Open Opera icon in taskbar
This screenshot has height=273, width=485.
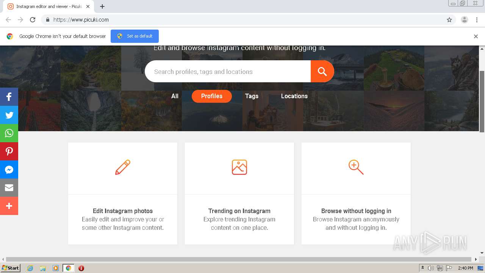(x=81, y=268)
